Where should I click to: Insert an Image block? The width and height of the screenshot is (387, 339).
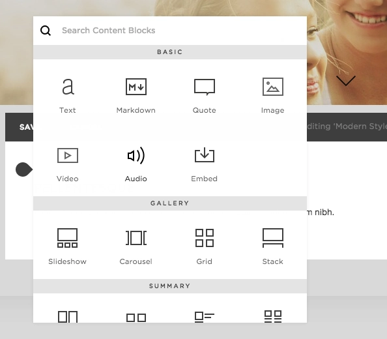pos(273,96)
